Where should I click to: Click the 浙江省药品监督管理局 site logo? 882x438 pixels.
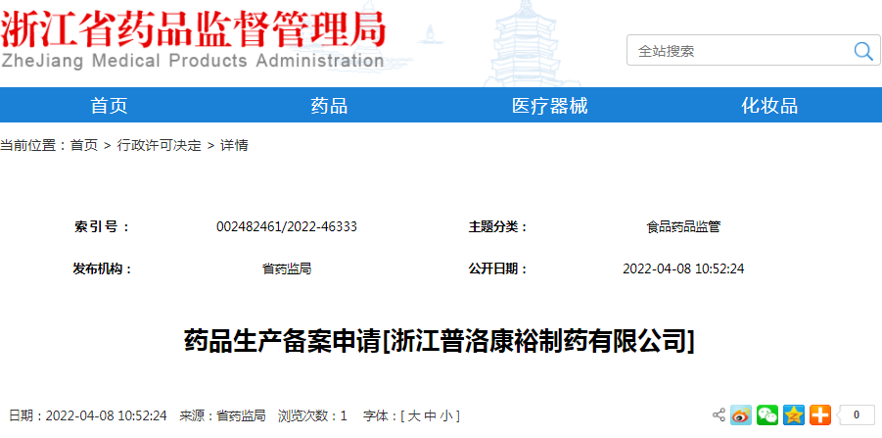click(194, 29)
